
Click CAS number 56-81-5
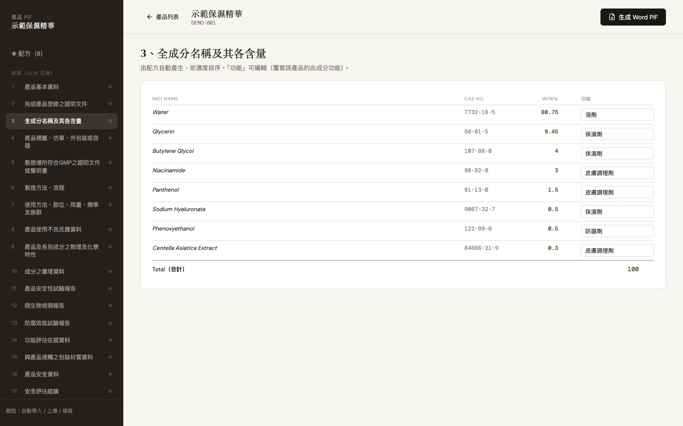tap(476, 132)
